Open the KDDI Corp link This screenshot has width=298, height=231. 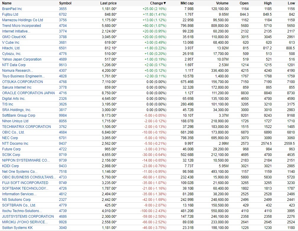pyautogui.click(x=10, y=166)
